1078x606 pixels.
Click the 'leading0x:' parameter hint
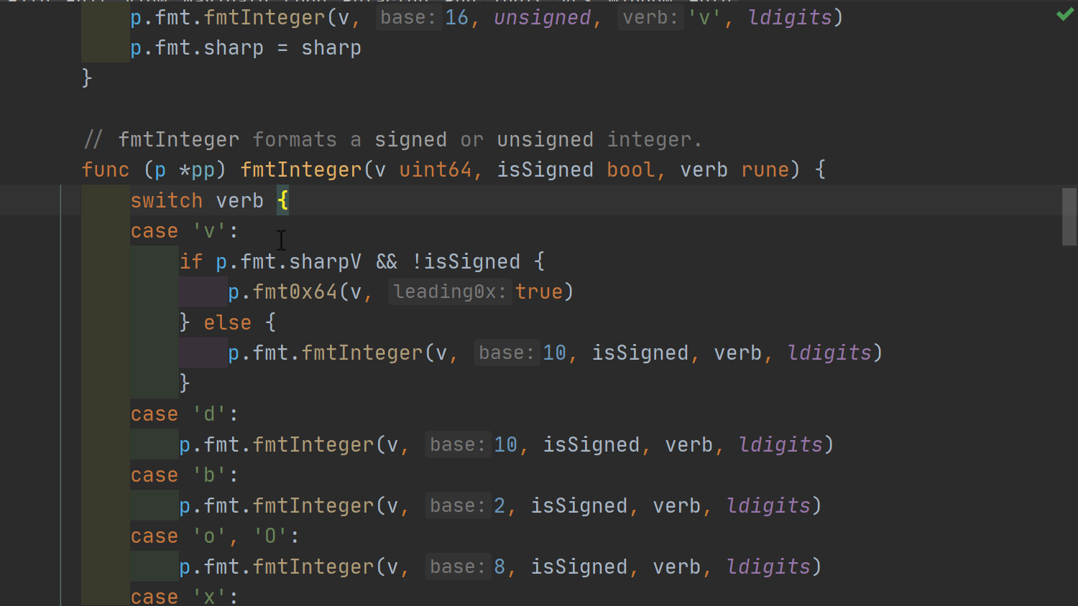[x=450, y=292]
